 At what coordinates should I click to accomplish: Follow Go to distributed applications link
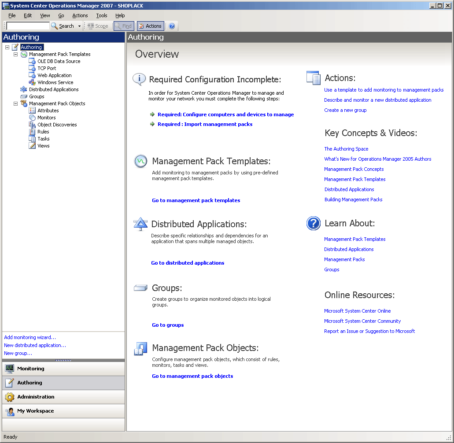pyautogui.click(x=188, y=263)
